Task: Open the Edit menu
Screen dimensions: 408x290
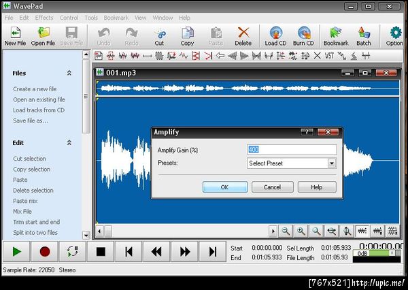Action: (x=24, y=18)
